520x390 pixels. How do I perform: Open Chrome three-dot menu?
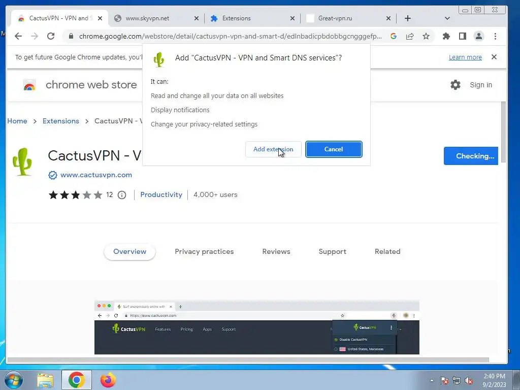(x=495, y=36)
